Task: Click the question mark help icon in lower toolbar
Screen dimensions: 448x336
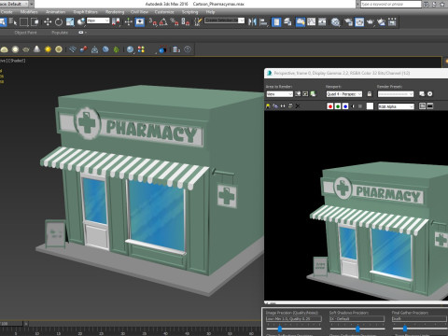Action: point(188,49)
